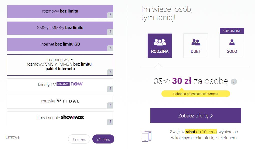Open info icon for internet bez limitu GB

110,48
